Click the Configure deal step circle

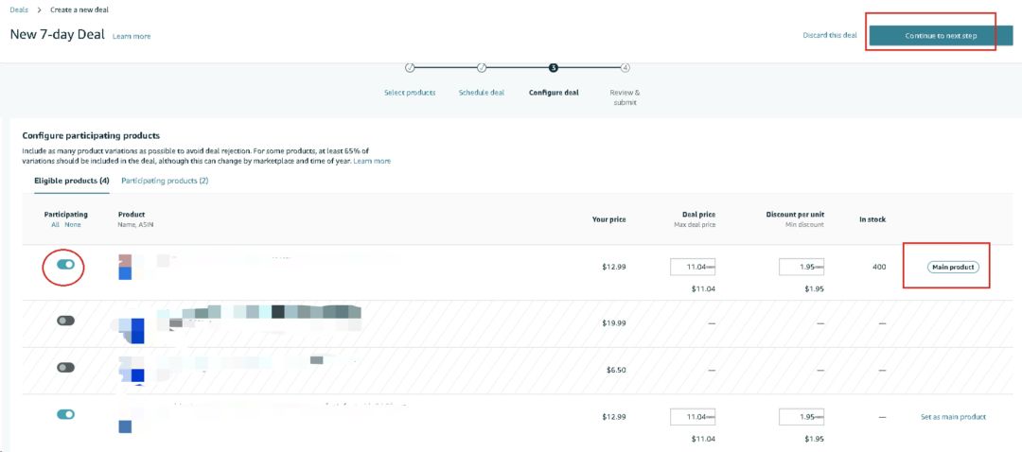point(554,68)
